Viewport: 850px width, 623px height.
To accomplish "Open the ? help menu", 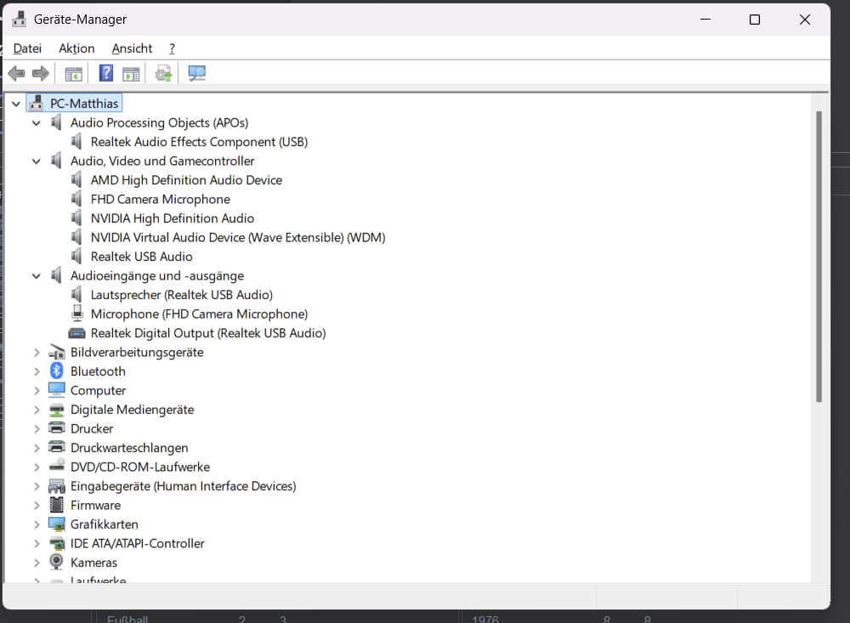I will click(x=172, y=48).
